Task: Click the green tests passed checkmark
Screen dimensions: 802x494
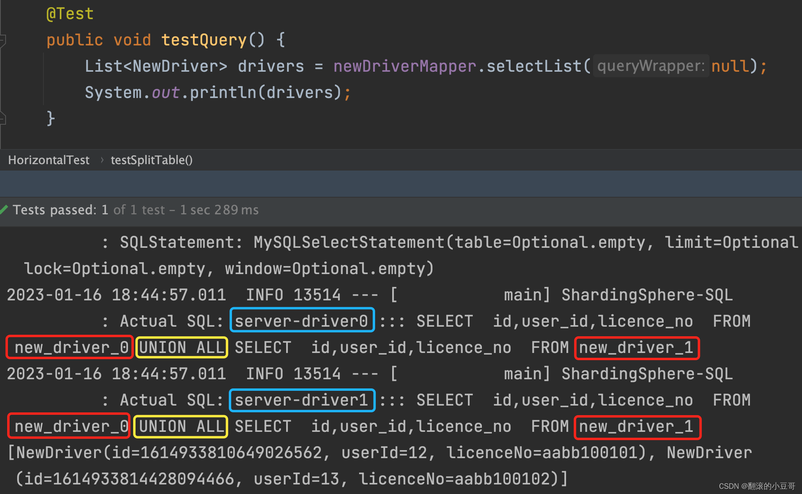Action: [4, 210]
